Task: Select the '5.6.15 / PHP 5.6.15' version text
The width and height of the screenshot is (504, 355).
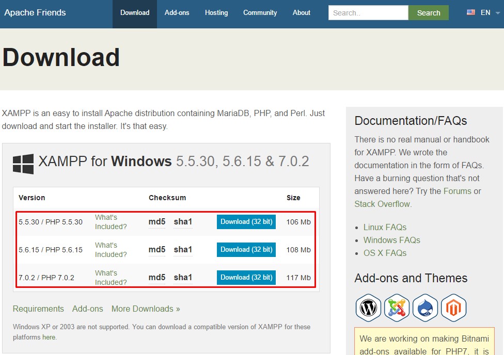Action: click(x=51, y=250)
